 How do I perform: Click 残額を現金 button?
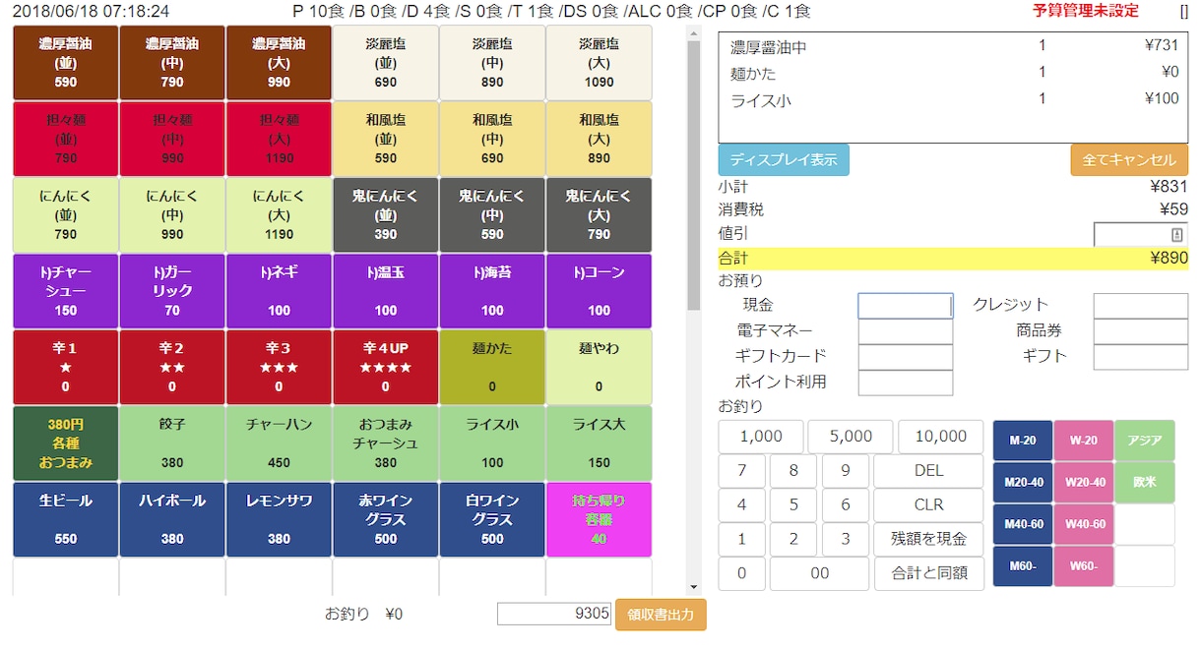[928, 540]
